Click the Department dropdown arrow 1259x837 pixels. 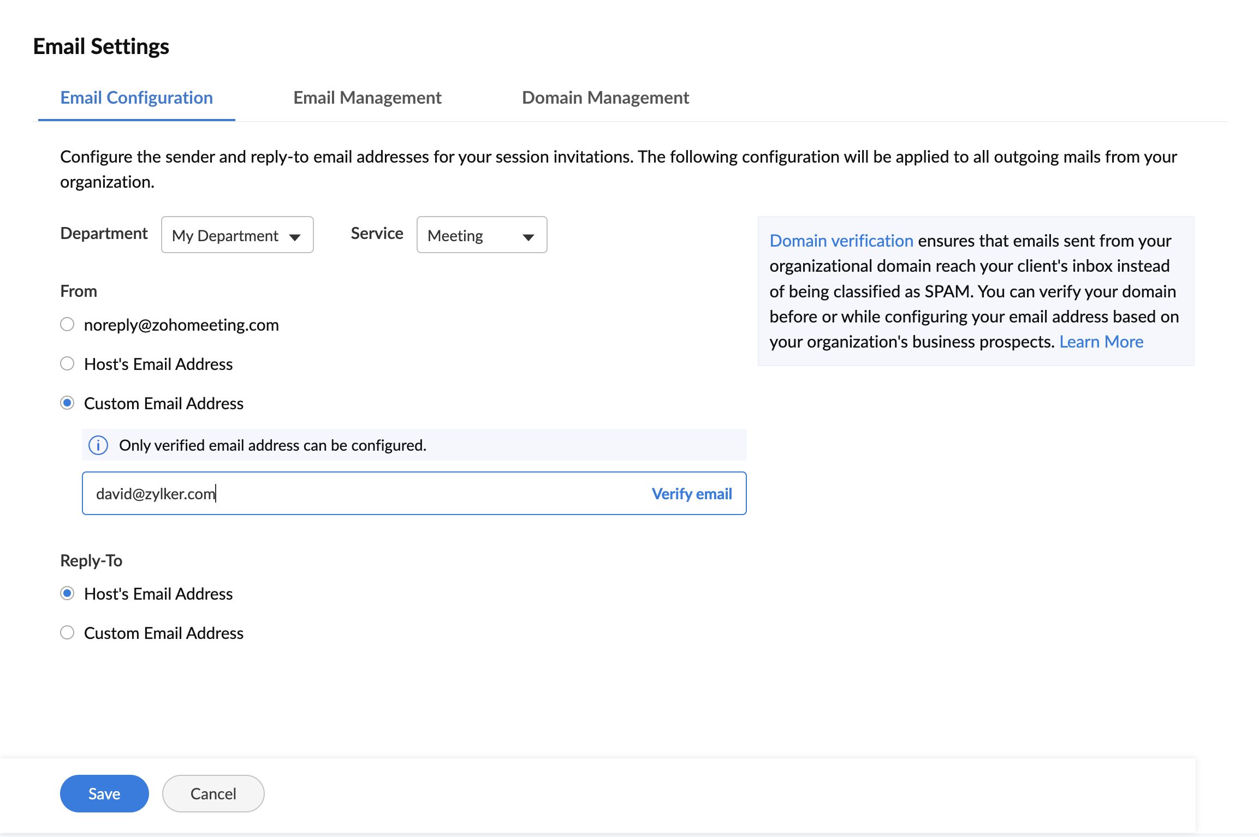[295, 237]
